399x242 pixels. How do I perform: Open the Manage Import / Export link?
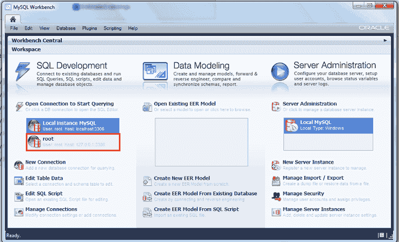click(x=313, y=178)
